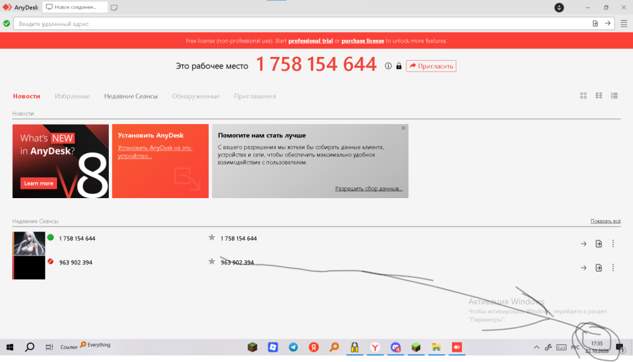Open Task View in taskbar
The width and height of the screenshot is (633, 362).
tap(49, 347)
